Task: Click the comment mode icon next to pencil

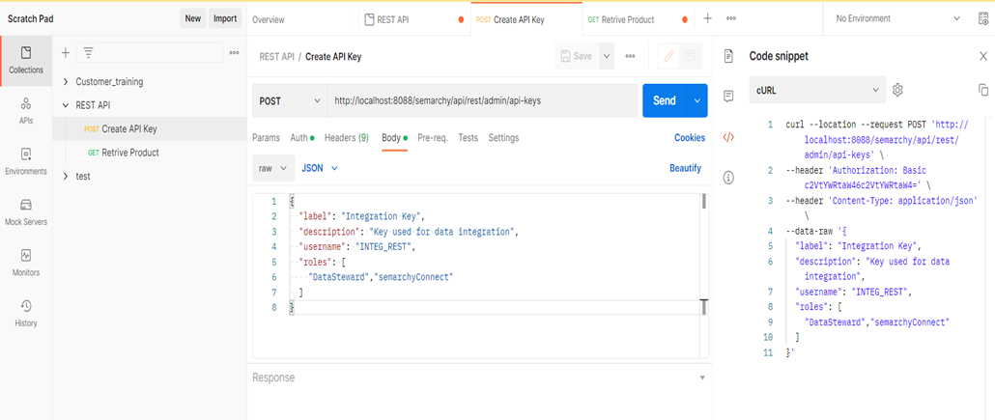Action: tap(691, 56)
